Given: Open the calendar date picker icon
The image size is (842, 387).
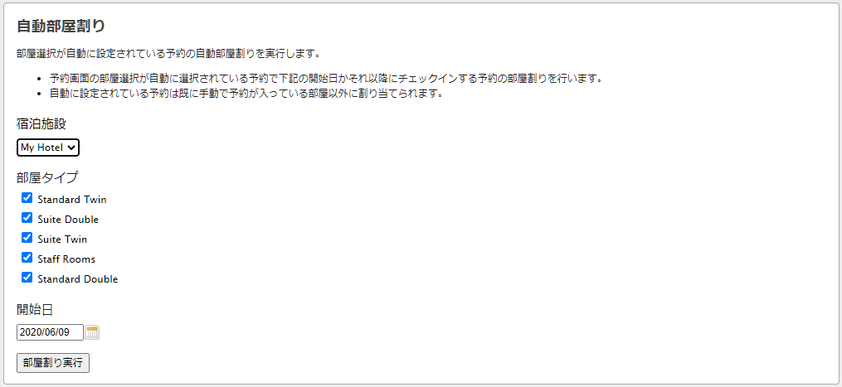Looking at the screenshot, I should [92, 332].
